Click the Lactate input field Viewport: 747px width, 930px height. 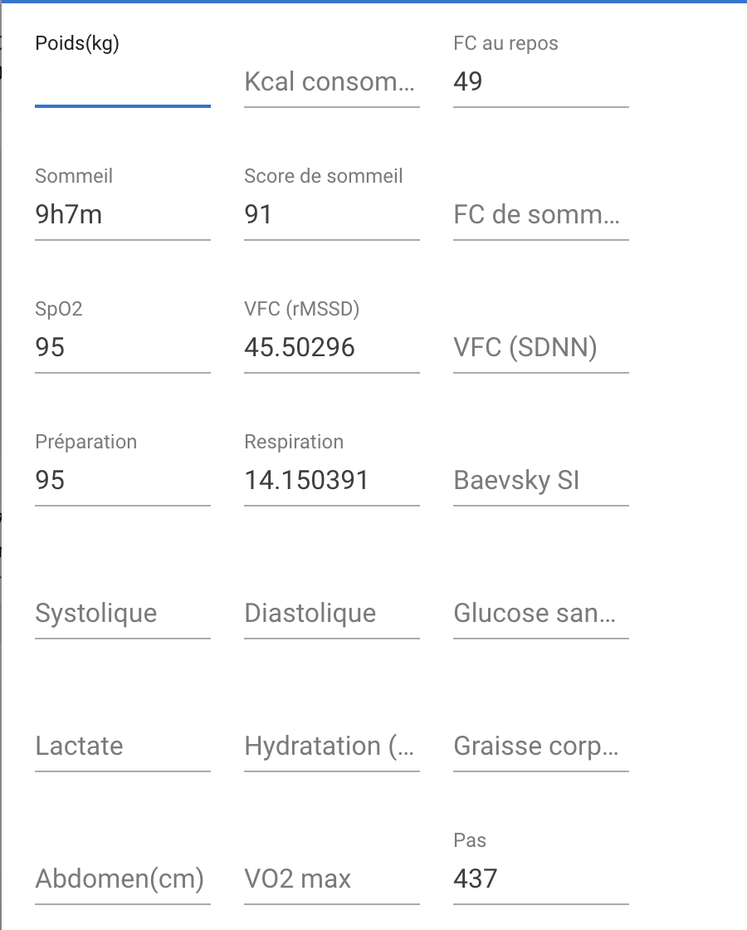122,746
